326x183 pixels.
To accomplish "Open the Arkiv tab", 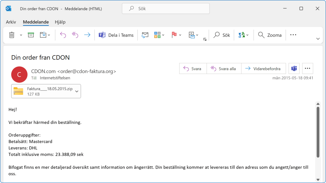I will 11,22.
